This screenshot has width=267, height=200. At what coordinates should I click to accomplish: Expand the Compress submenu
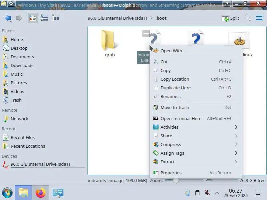196,145
